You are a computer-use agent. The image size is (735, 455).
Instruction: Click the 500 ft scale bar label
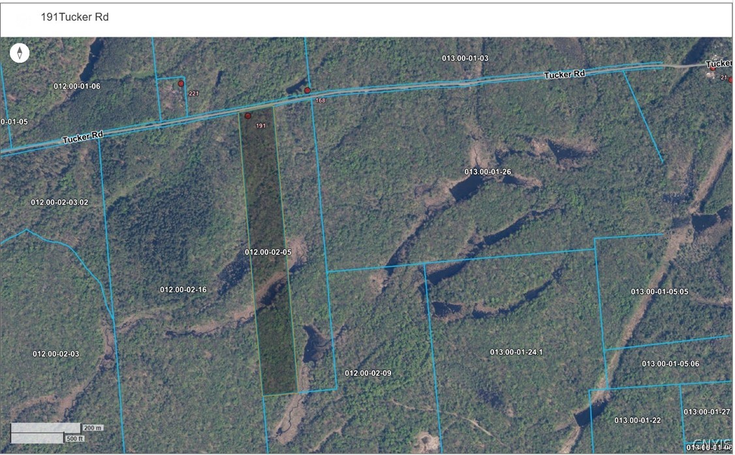(74, 439)
